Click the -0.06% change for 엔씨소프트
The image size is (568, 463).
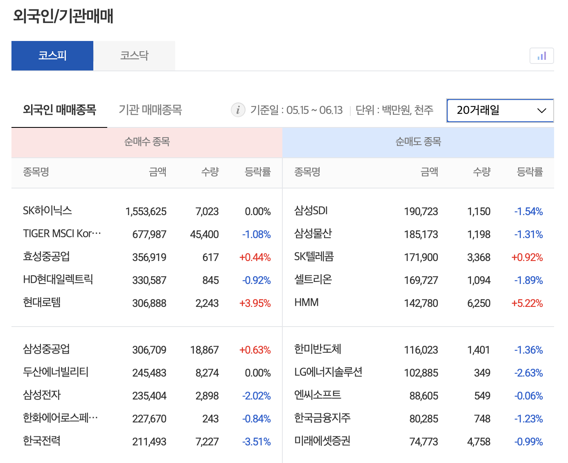pyautogui.click(x=529, y=396)
